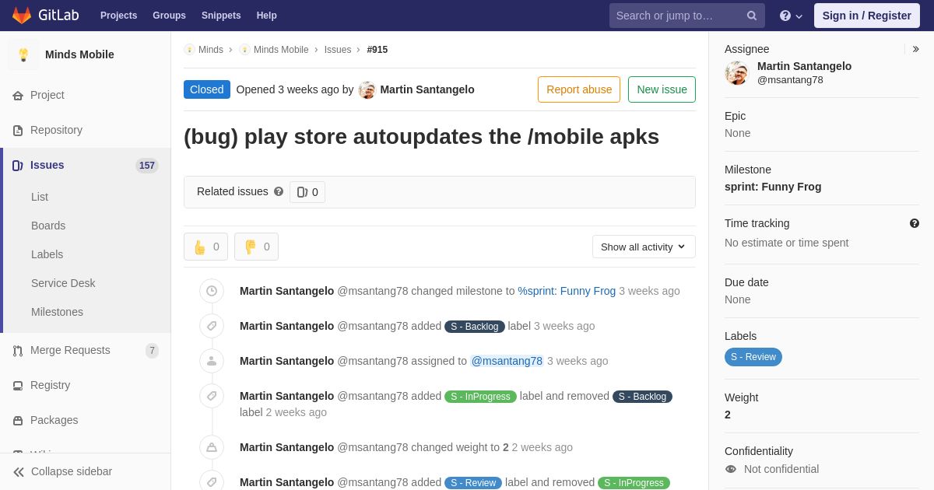The width and height of the screenshot is (934, 490).
Task: Open the Projects menu
Action: [118, 16]
